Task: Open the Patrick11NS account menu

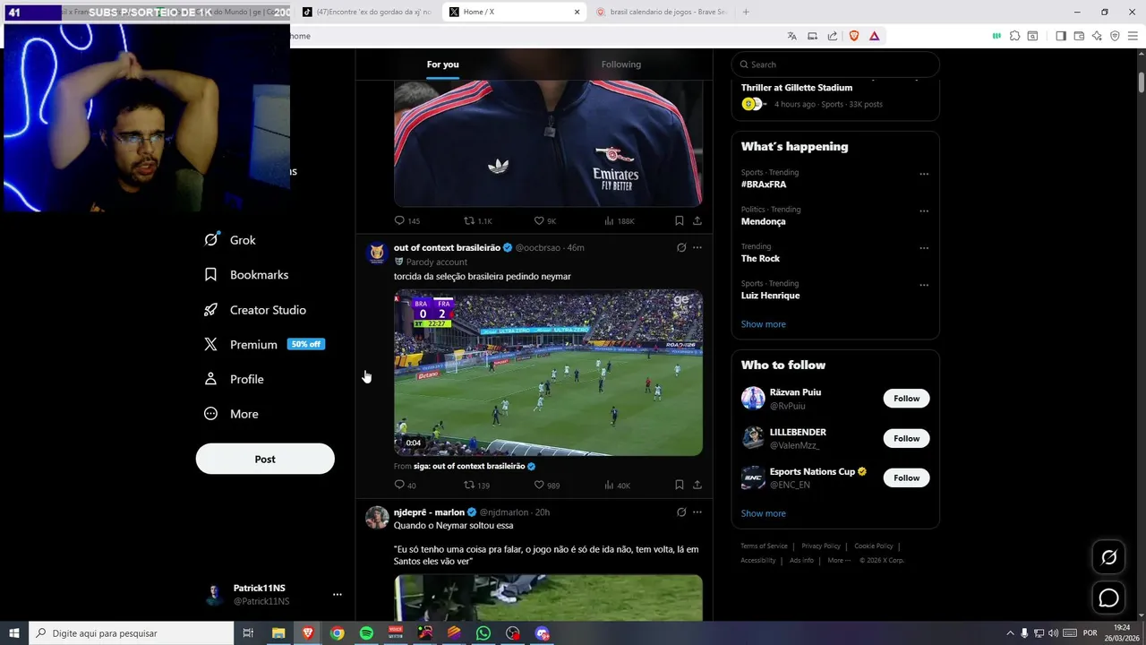Action: click(273, 594)
